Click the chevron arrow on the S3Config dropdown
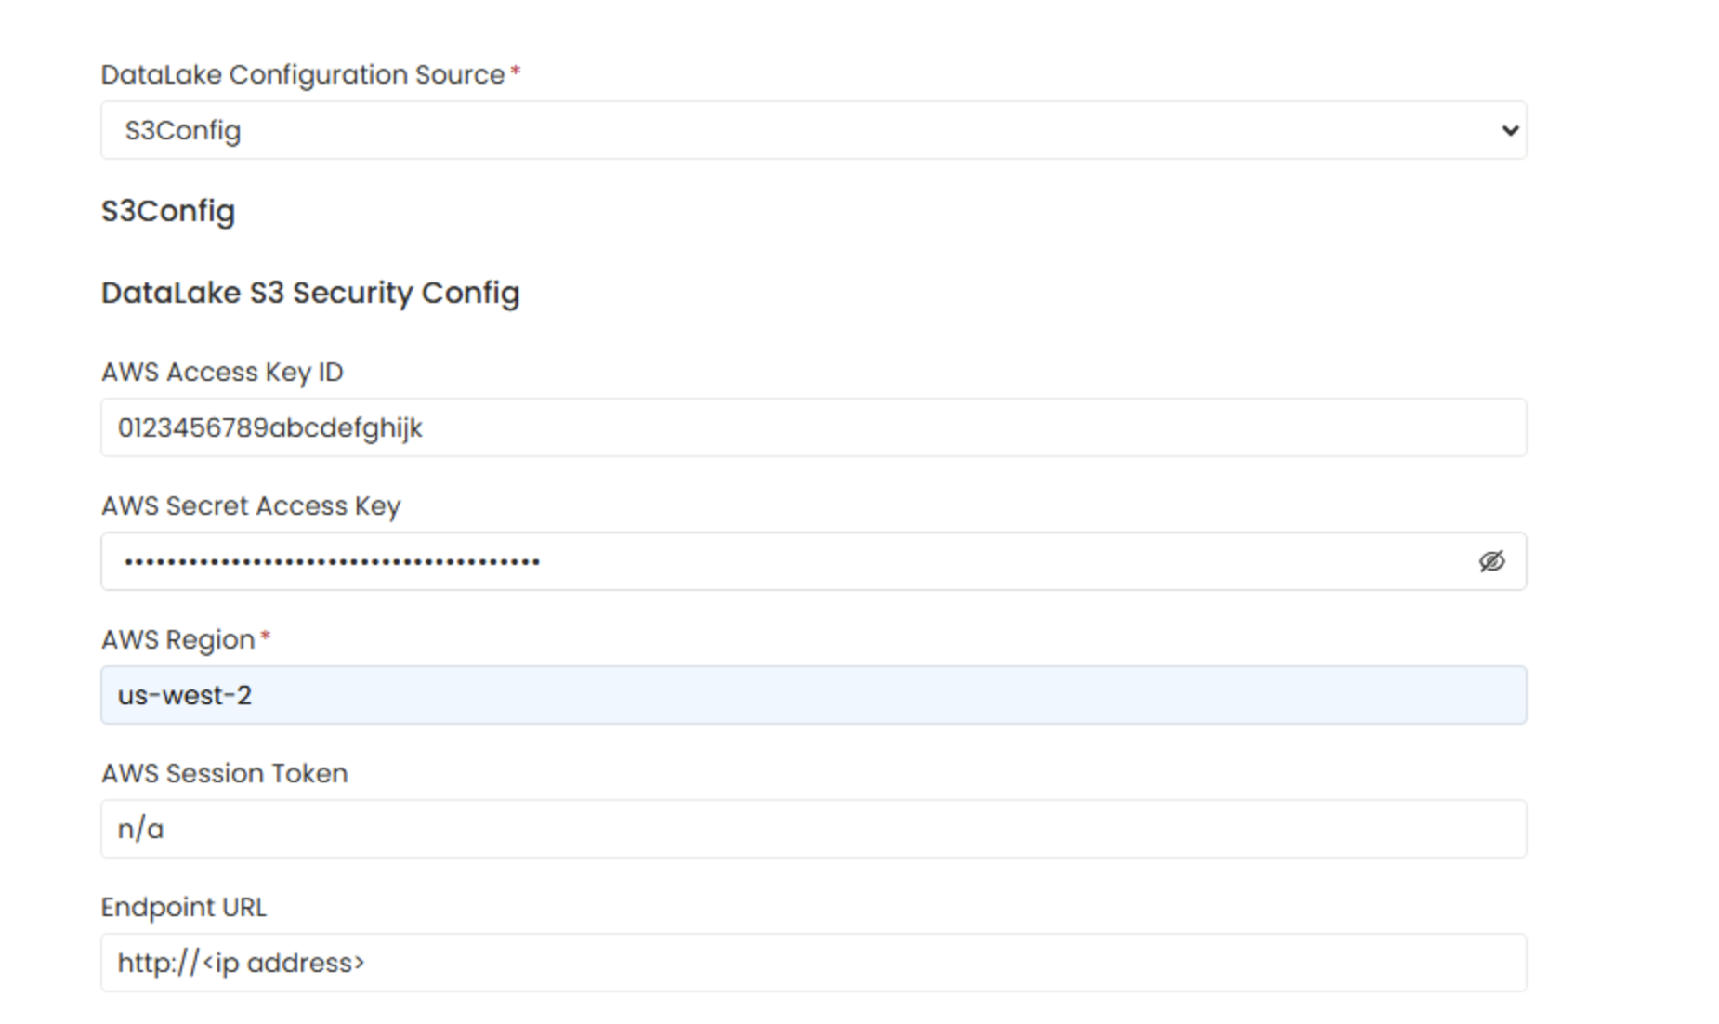Screen dimensions: 1719x1024 pyautogui.click(x=1510, y=131)
